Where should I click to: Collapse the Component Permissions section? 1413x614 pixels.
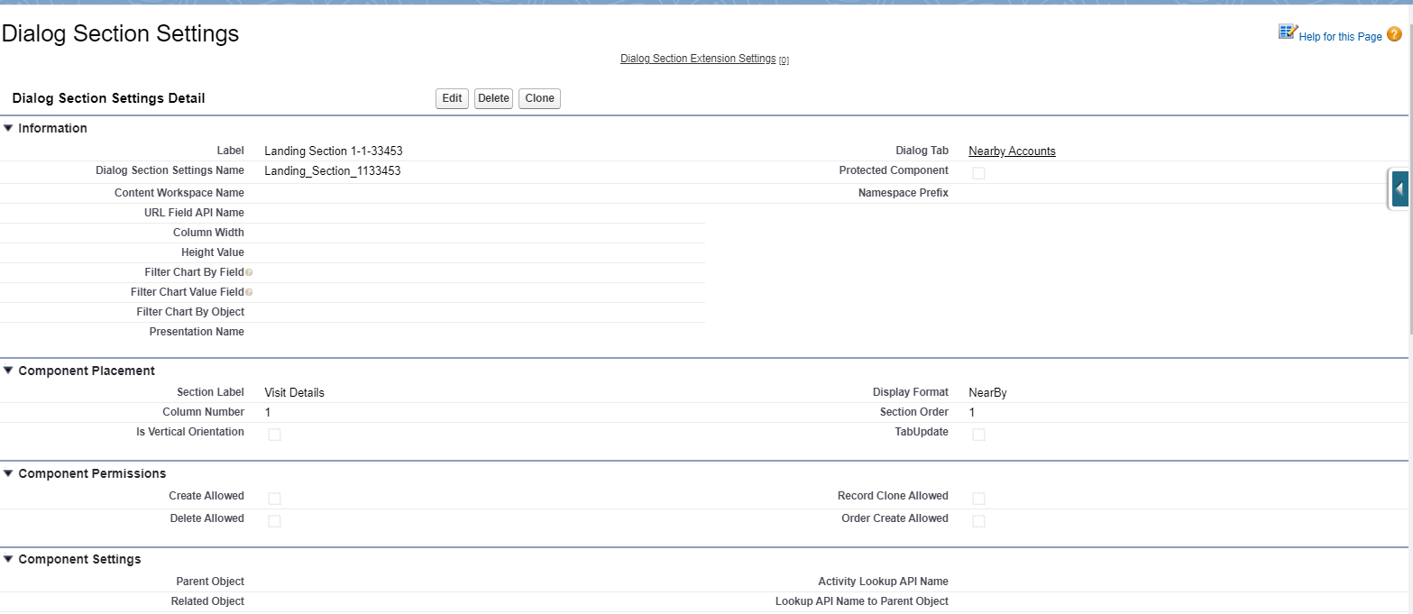pos(8,473)
